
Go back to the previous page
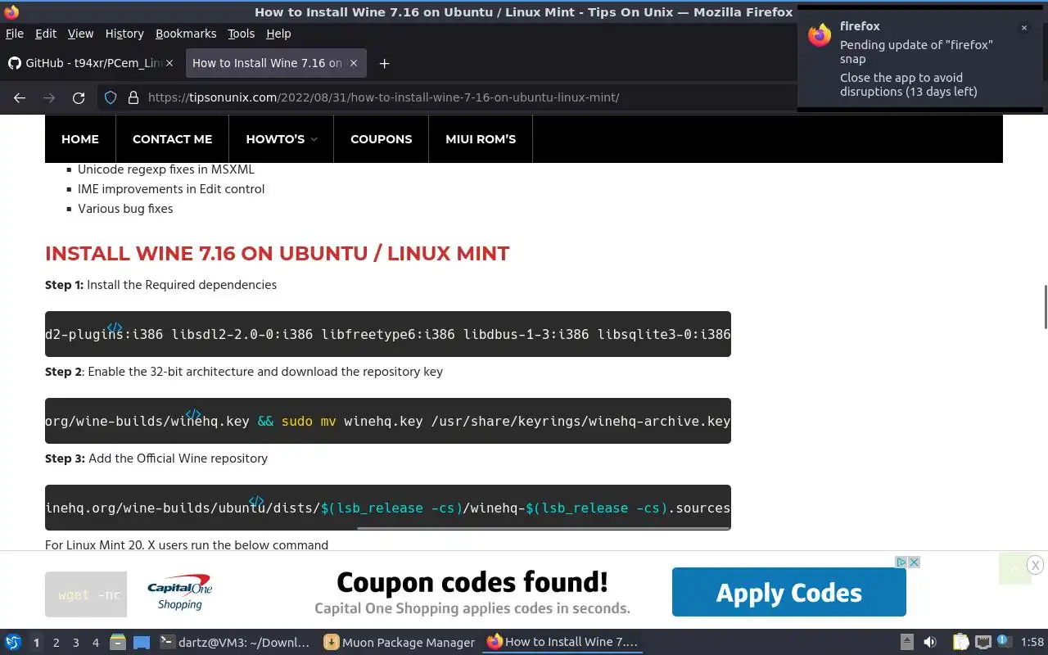[x=20, y=97]
